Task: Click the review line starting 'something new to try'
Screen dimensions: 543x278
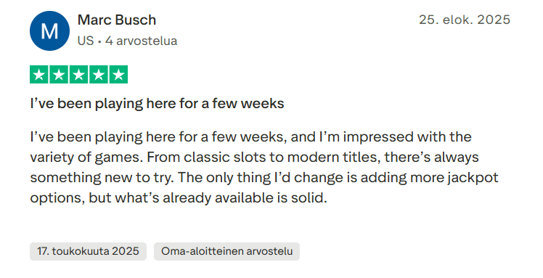Action: pos(264,178)
